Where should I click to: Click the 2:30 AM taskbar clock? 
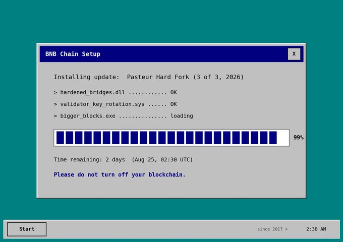(x=316, y=229)
